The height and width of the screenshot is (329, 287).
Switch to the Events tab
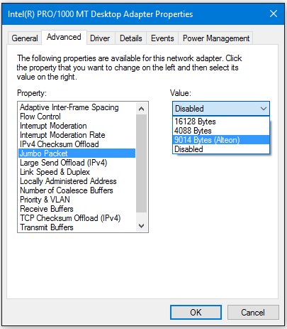[162, 38]
